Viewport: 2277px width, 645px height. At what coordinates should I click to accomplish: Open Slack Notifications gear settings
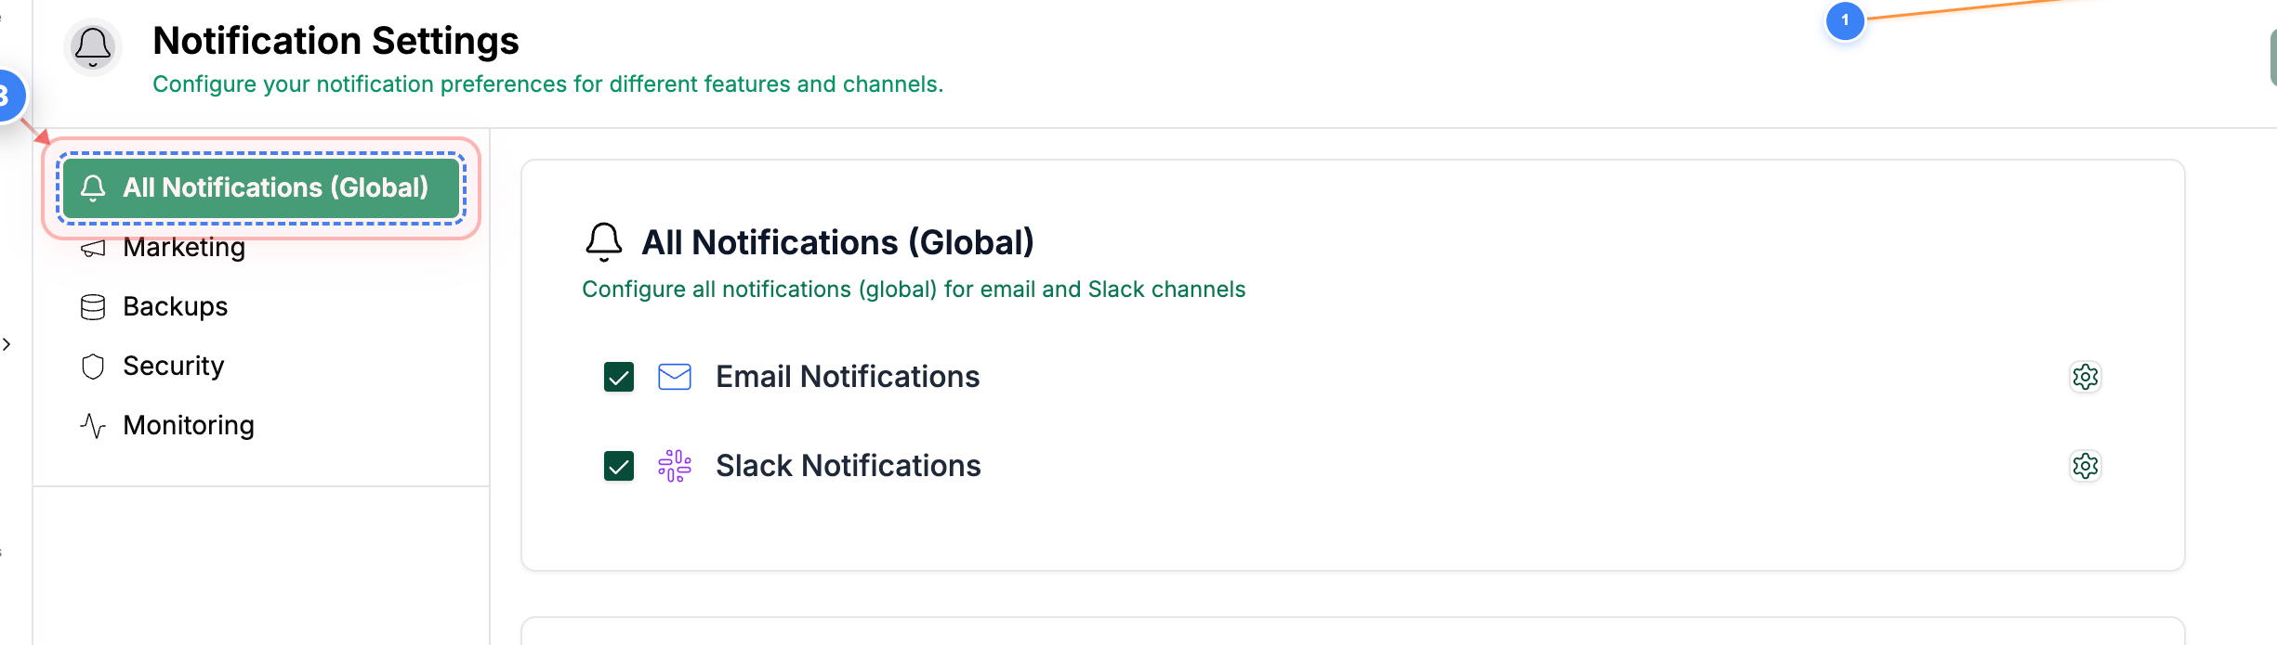[x=2086, y=466]
